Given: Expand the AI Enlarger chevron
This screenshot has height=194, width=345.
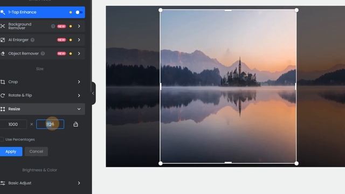Looking at the screenshot, I should [x=79, y=40].
